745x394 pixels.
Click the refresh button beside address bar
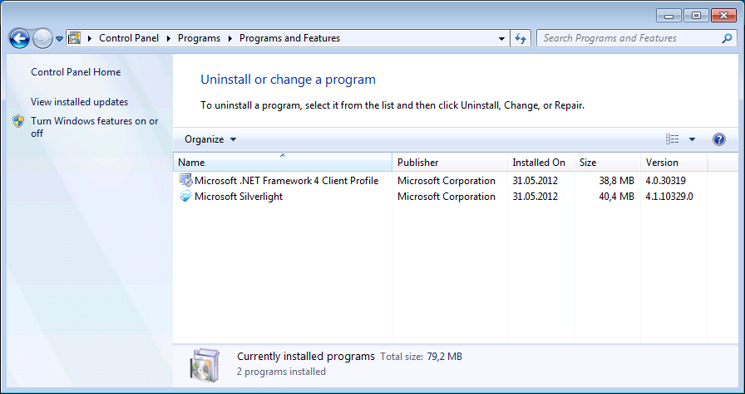pyautogui.click(x=521, y=38)
